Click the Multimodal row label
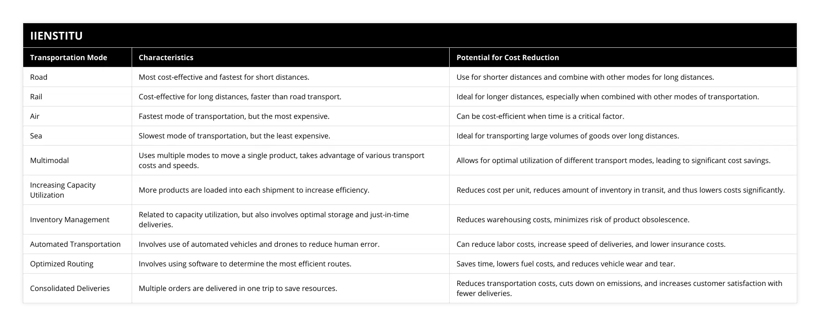820x326 pixels. coord(49,160)
